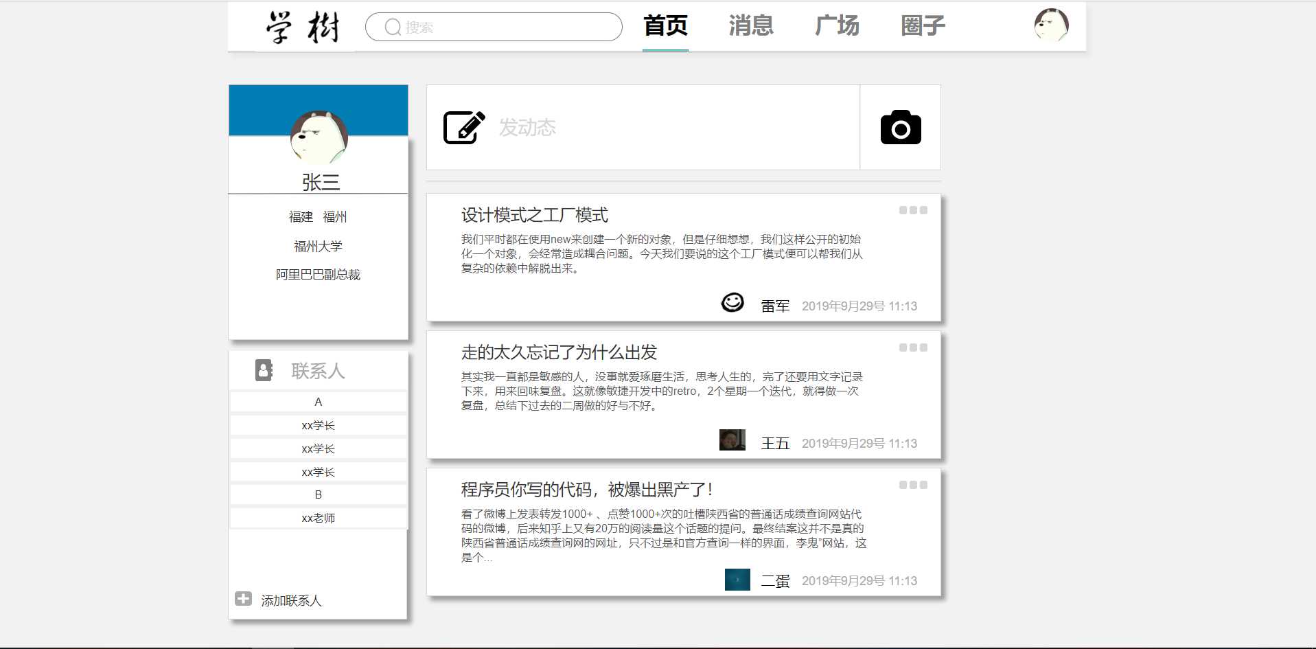Open more options on 走的太久忘记了为什么出发 post
The height and width of the screenshot is (649, 1316).
pos(913,348)
